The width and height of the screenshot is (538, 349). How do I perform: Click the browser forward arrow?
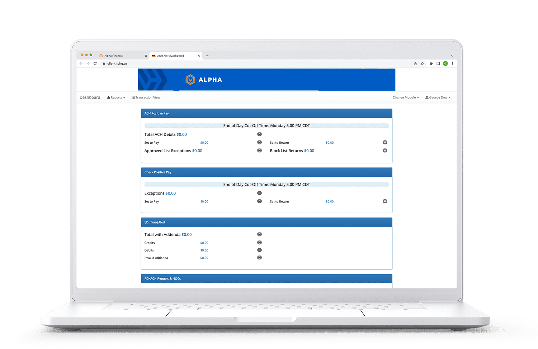(x=88, y=63)
